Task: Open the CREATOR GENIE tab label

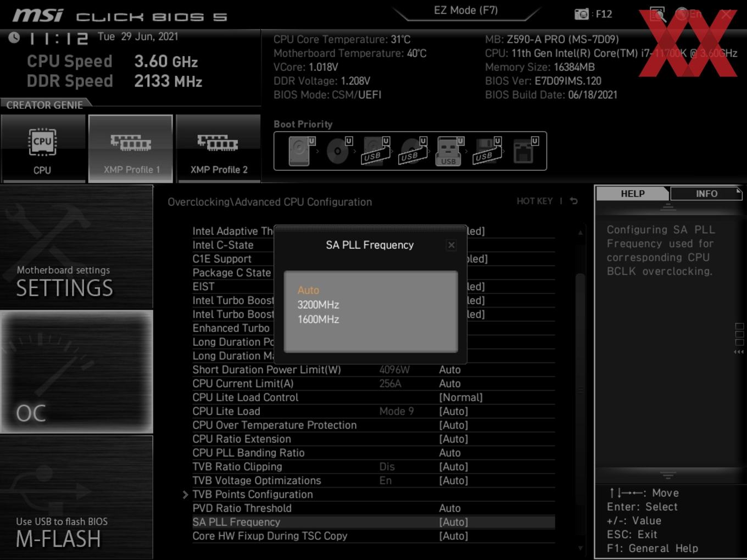Action: click(x=44, y=105)
